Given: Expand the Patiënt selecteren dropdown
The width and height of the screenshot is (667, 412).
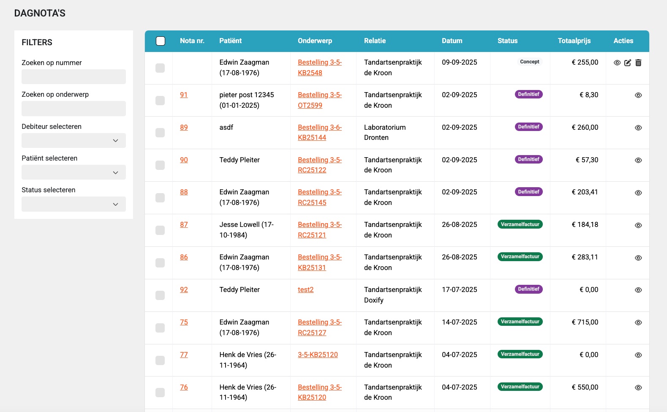Looking at the screenshot, I should pyautogui.click(x=74, y=172).
